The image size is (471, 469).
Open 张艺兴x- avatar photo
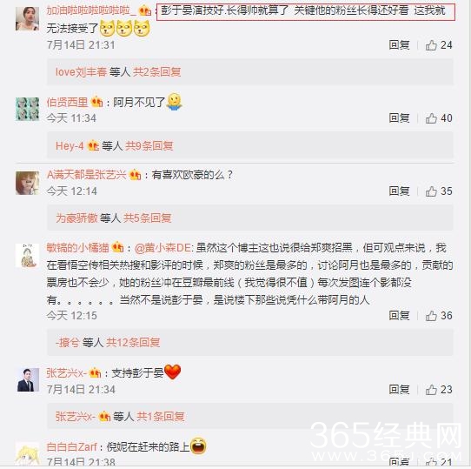coord(28,380)
